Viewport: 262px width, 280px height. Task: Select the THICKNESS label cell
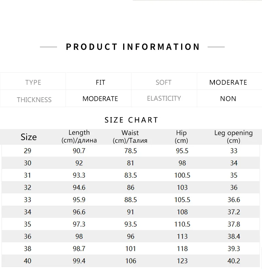[33, 98]
